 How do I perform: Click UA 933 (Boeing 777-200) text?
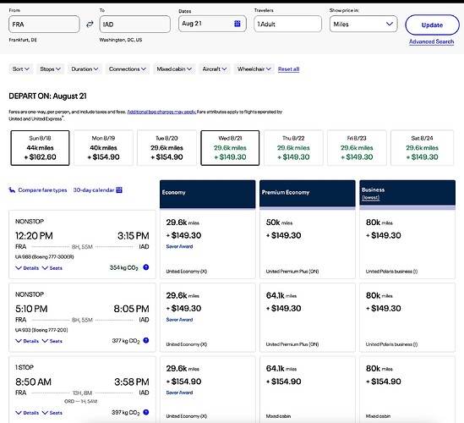(x=41, y=330)
